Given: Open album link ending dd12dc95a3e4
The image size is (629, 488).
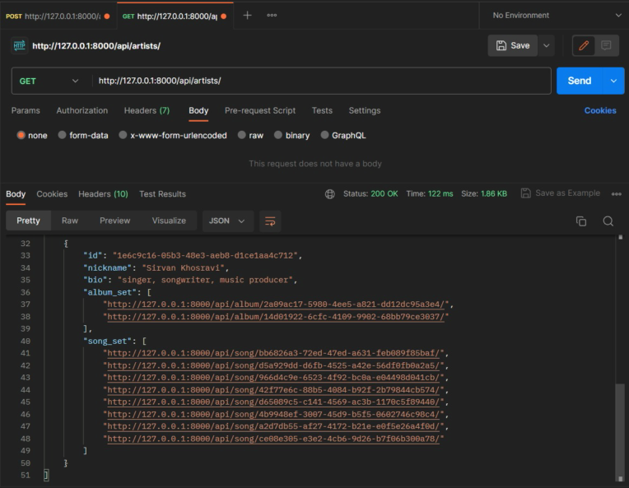Looking at the screenshot, I should tap(276, 304).
